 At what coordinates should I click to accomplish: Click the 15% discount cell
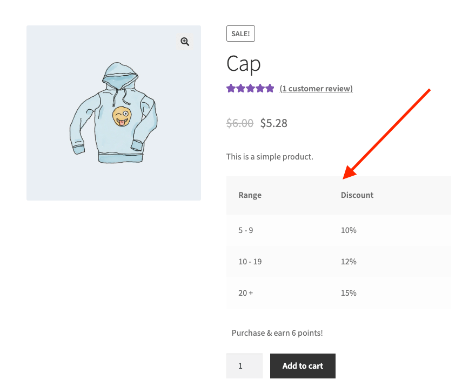point(349,293)
